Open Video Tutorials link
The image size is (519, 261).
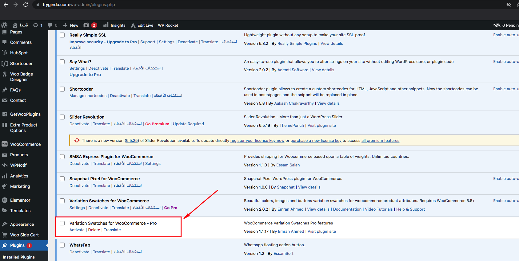[379, 209]
